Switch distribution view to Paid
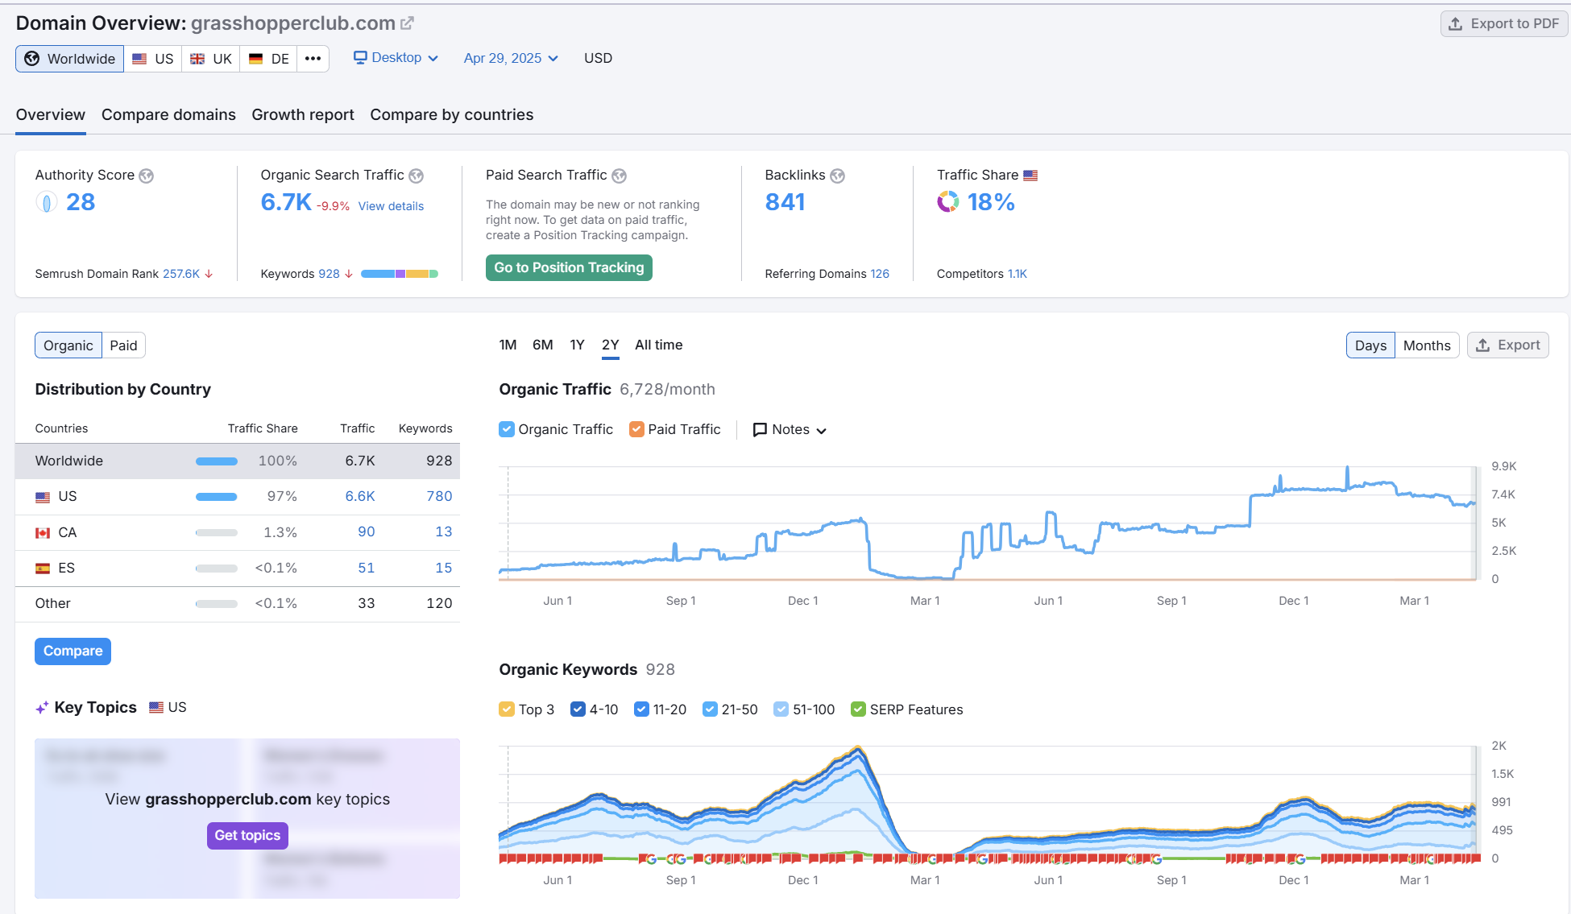 [123, 345]
